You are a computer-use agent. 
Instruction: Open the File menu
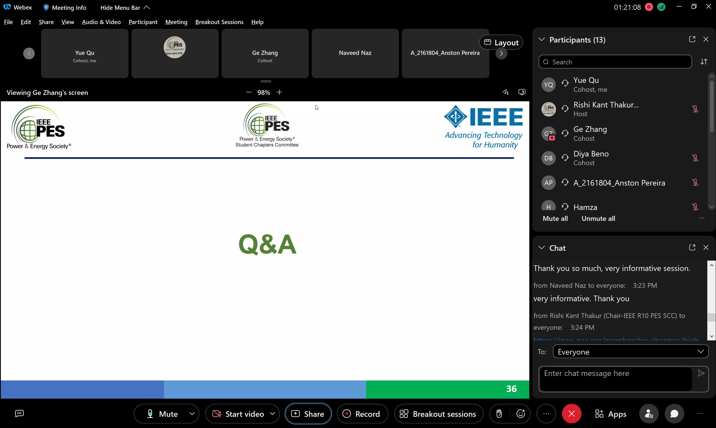pyautogui.click(x=8, y=22)
